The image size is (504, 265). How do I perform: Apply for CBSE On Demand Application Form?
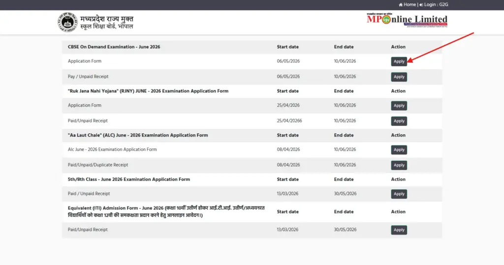pos(399,61)
